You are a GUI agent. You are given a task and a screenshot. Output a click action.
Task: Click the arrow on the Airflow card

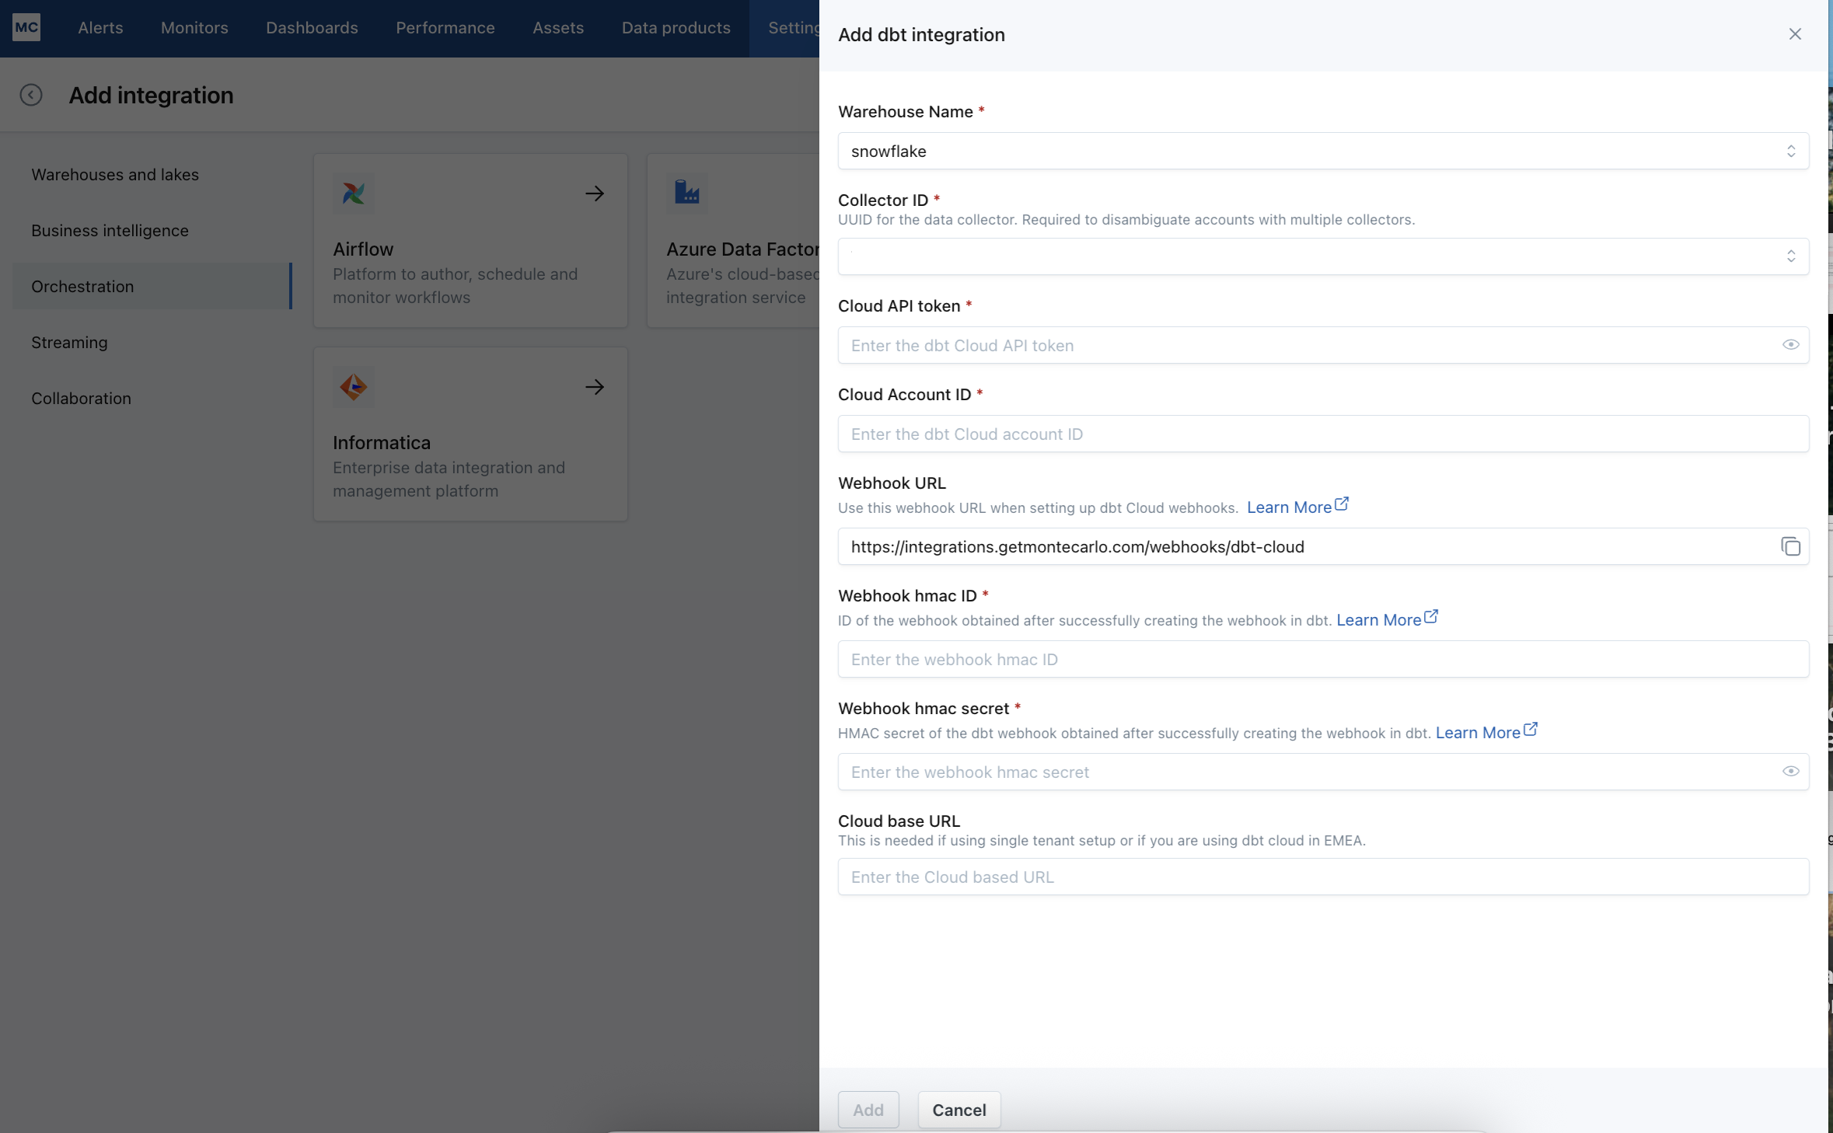(x=595, y=193)
